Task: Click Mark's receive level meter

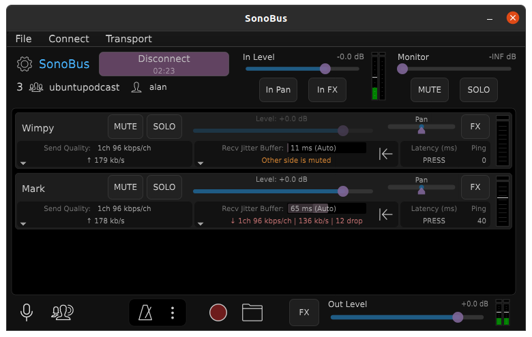Action: (x=503, y=202)
